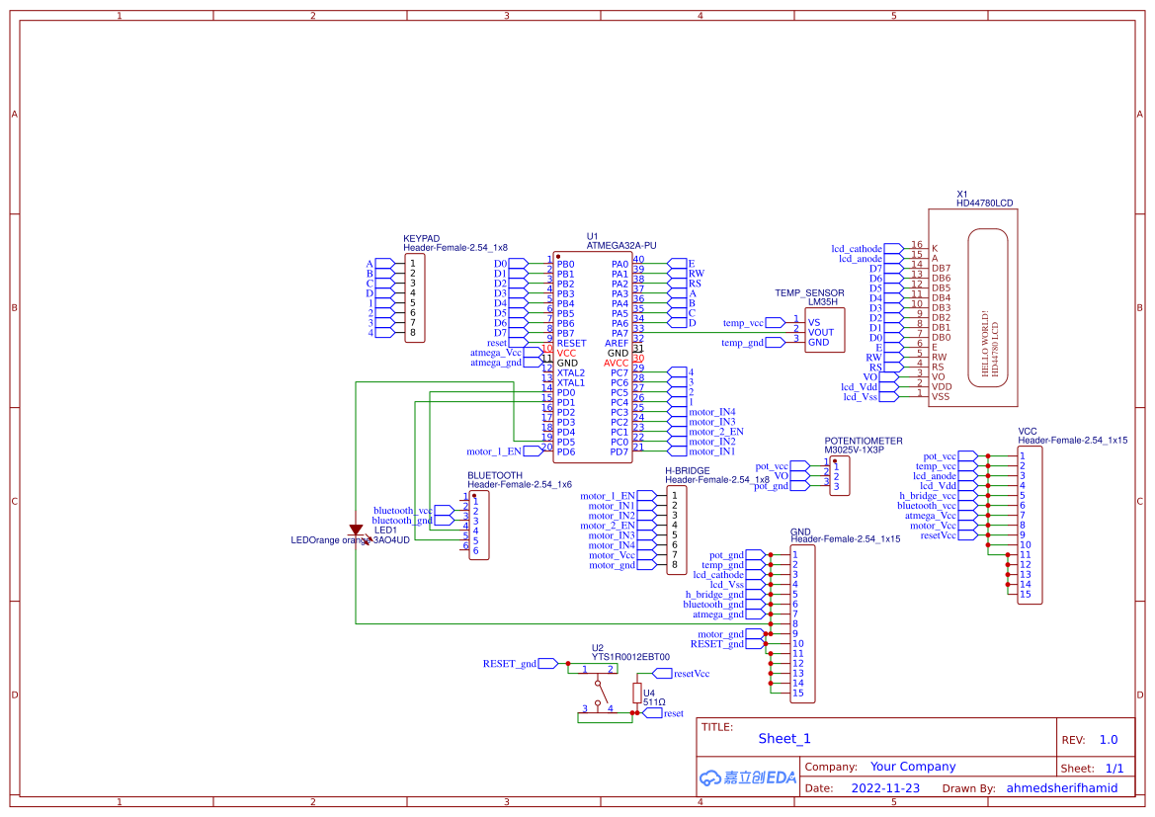Select the ATMEGA32A-PU microcontroller chip body
Image resolution: width=1155 pixels, height=817 pixels.
[593, 356]
